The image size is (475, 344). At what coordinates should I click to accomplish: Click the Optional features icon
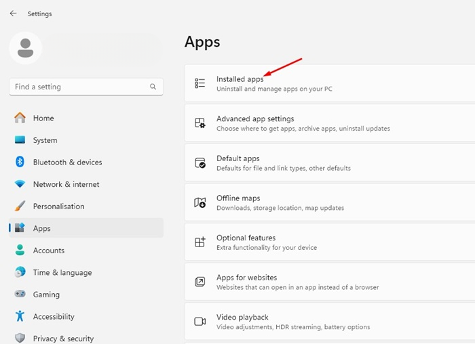pyautogui.click(x=200, y=242)
